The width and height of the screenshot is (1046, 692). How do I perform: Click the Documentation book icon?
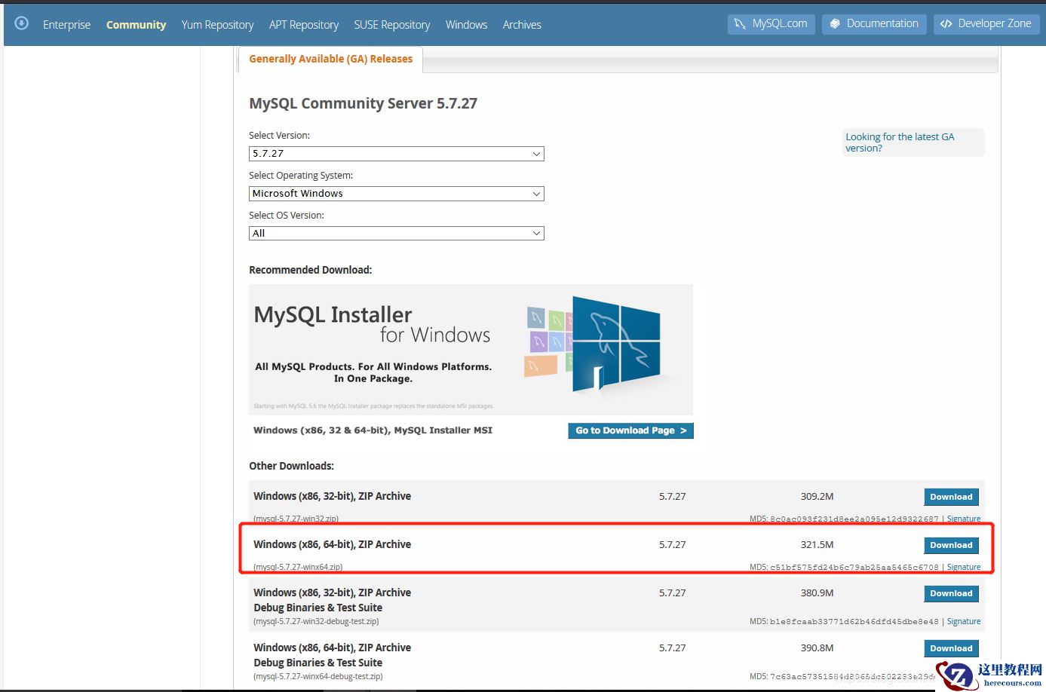835,24
